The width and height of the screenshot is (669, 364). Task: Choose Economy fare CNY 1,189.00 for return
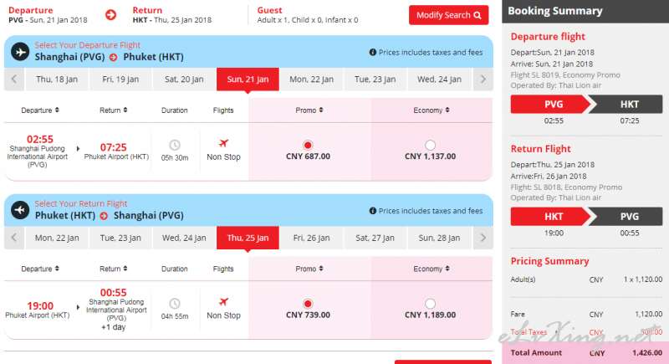click(430, 303)
